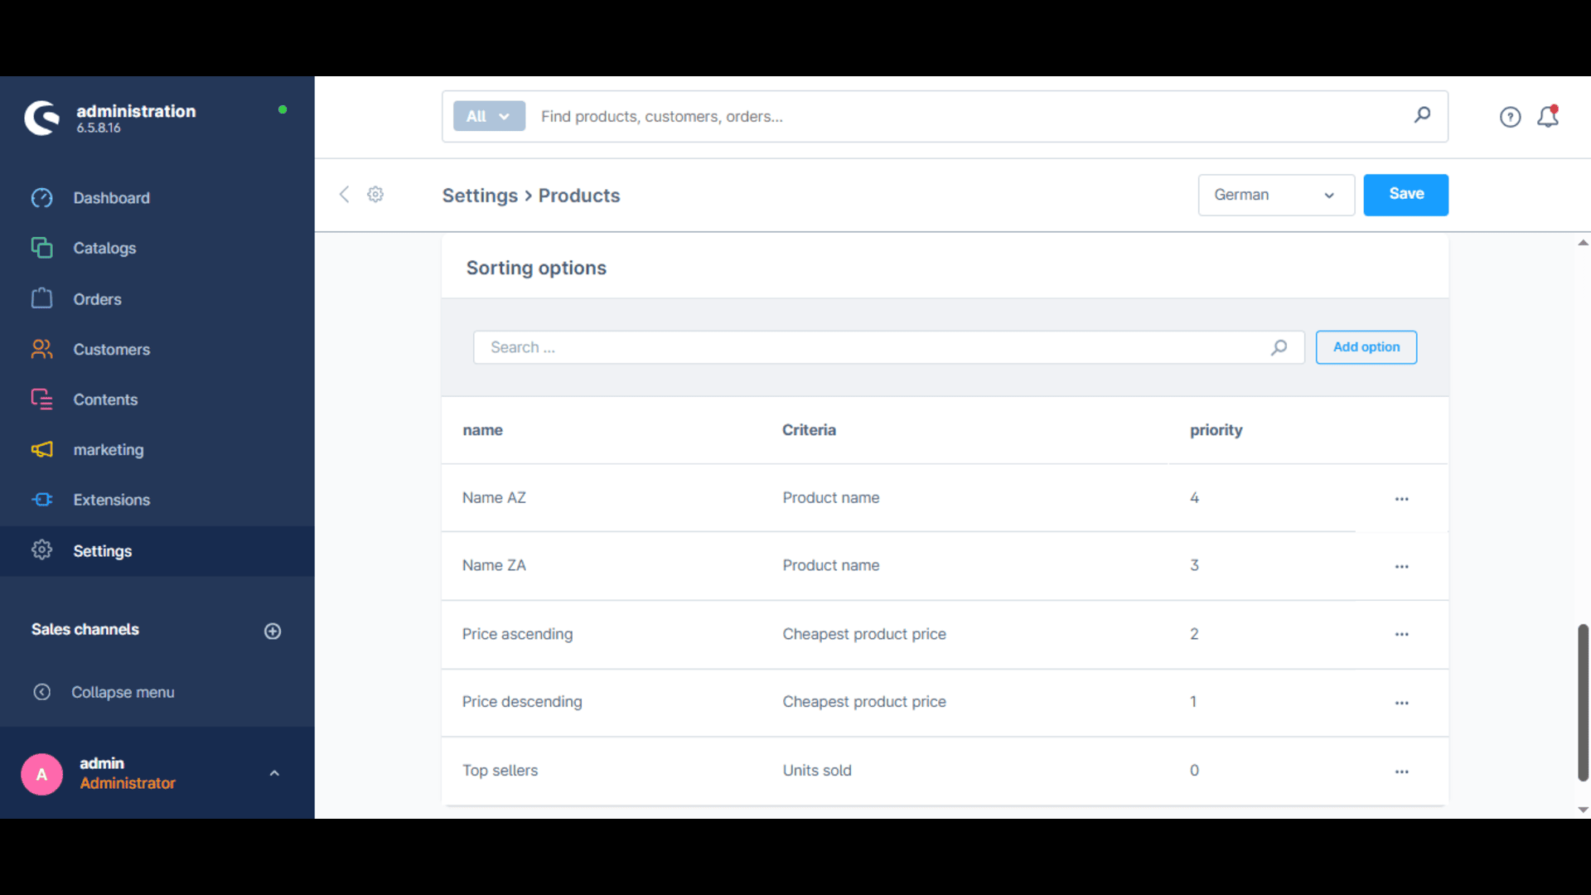Click priority value 4 in Name AZ row
This screenshot has height=895, width=1591.
(x=1194, y=498)
